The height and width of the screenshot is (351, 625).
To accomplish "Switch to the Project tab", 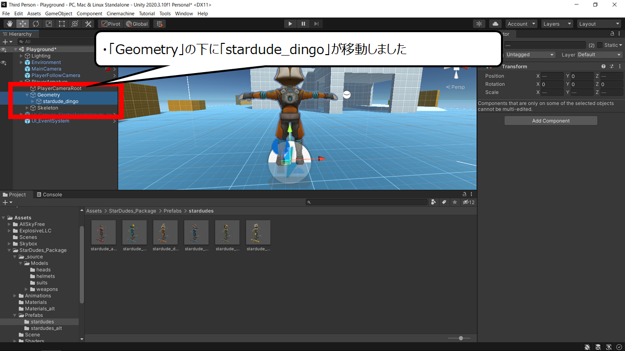I will [14, 195].
